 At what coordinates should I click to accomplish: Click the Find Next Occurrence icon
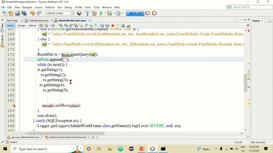pos(71,25)
